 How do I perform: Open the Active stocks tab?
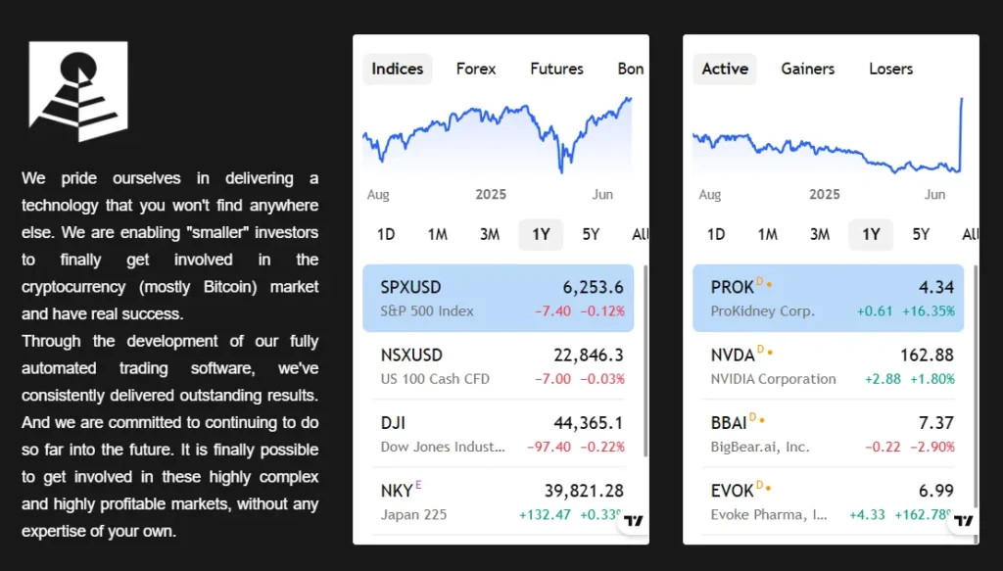725,69
